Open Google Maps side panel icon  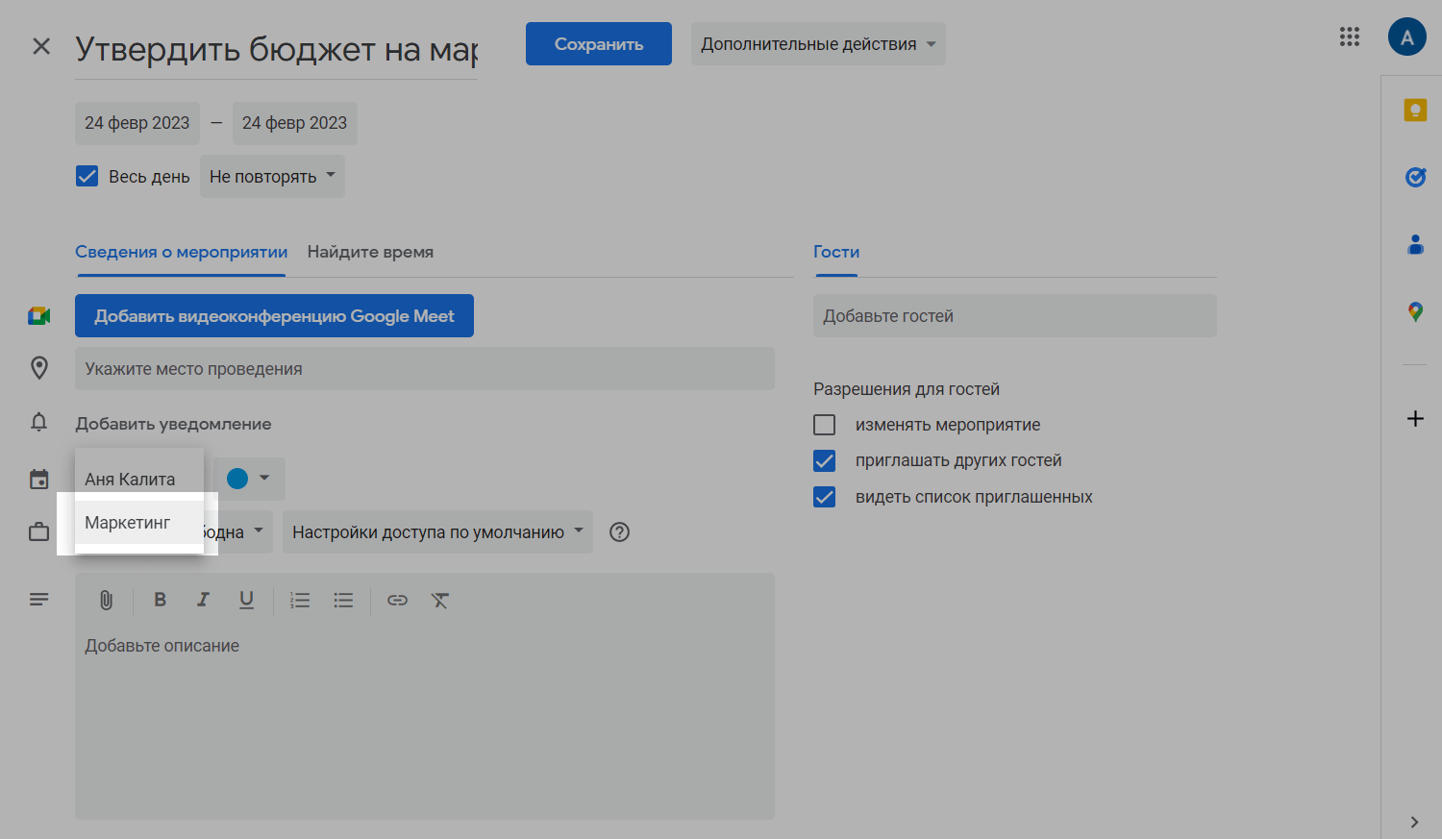(x=1414, y=312)
